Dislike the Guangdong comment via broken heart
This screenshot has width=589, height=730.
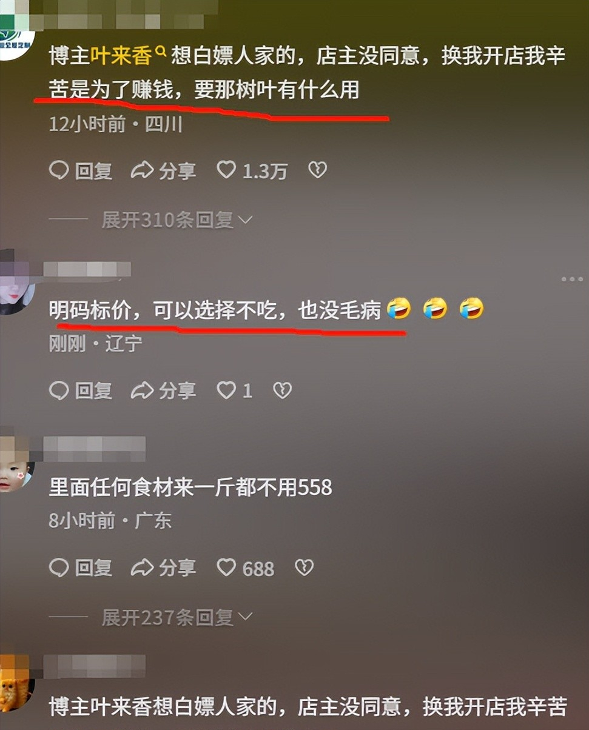[x=304, y=568]
